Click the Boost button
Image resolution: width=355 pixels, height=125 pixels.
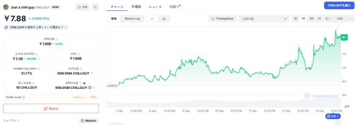(51, 108)
